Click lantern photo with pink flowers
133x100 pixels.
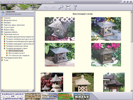(x=106, y=55)
